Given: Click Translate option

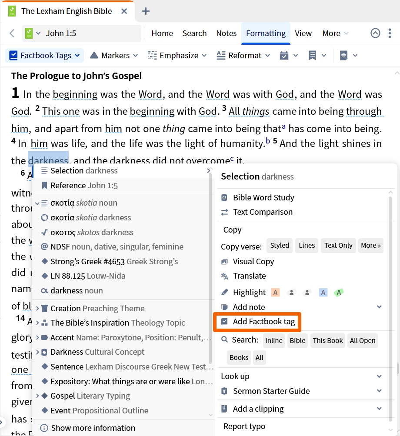Looking at the screenshot, I should tap(249, 276).
